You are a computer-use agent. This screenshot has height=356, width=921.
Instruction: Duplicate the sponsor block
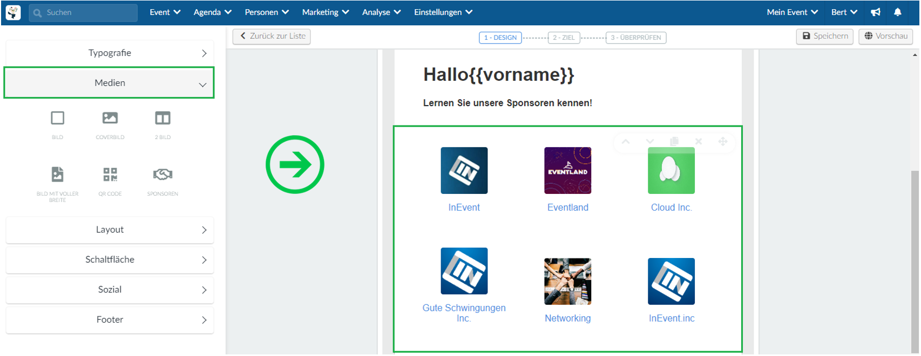(x=674, y=142)
